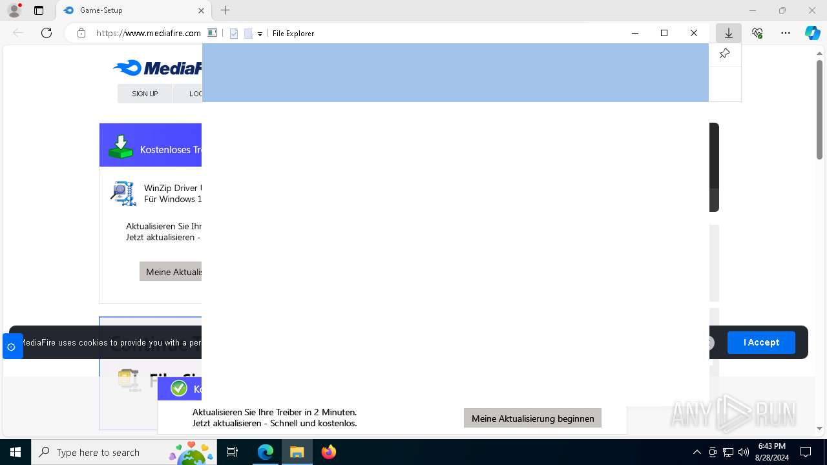Image resolution: width=827 pixels, height=465 pixels.
Task: Accept MediaFire cookies with I Accept
Action: coord(761,342)
